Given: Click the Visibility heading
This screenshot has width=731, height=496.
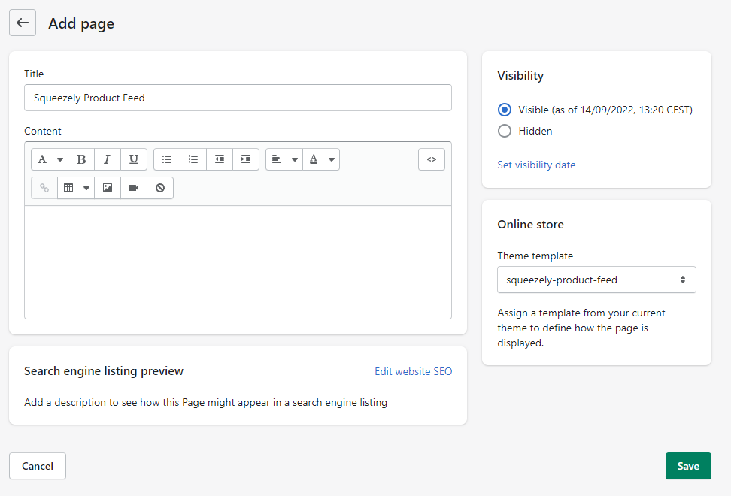Looking at the screenshot, I should [x=520, y=75].
